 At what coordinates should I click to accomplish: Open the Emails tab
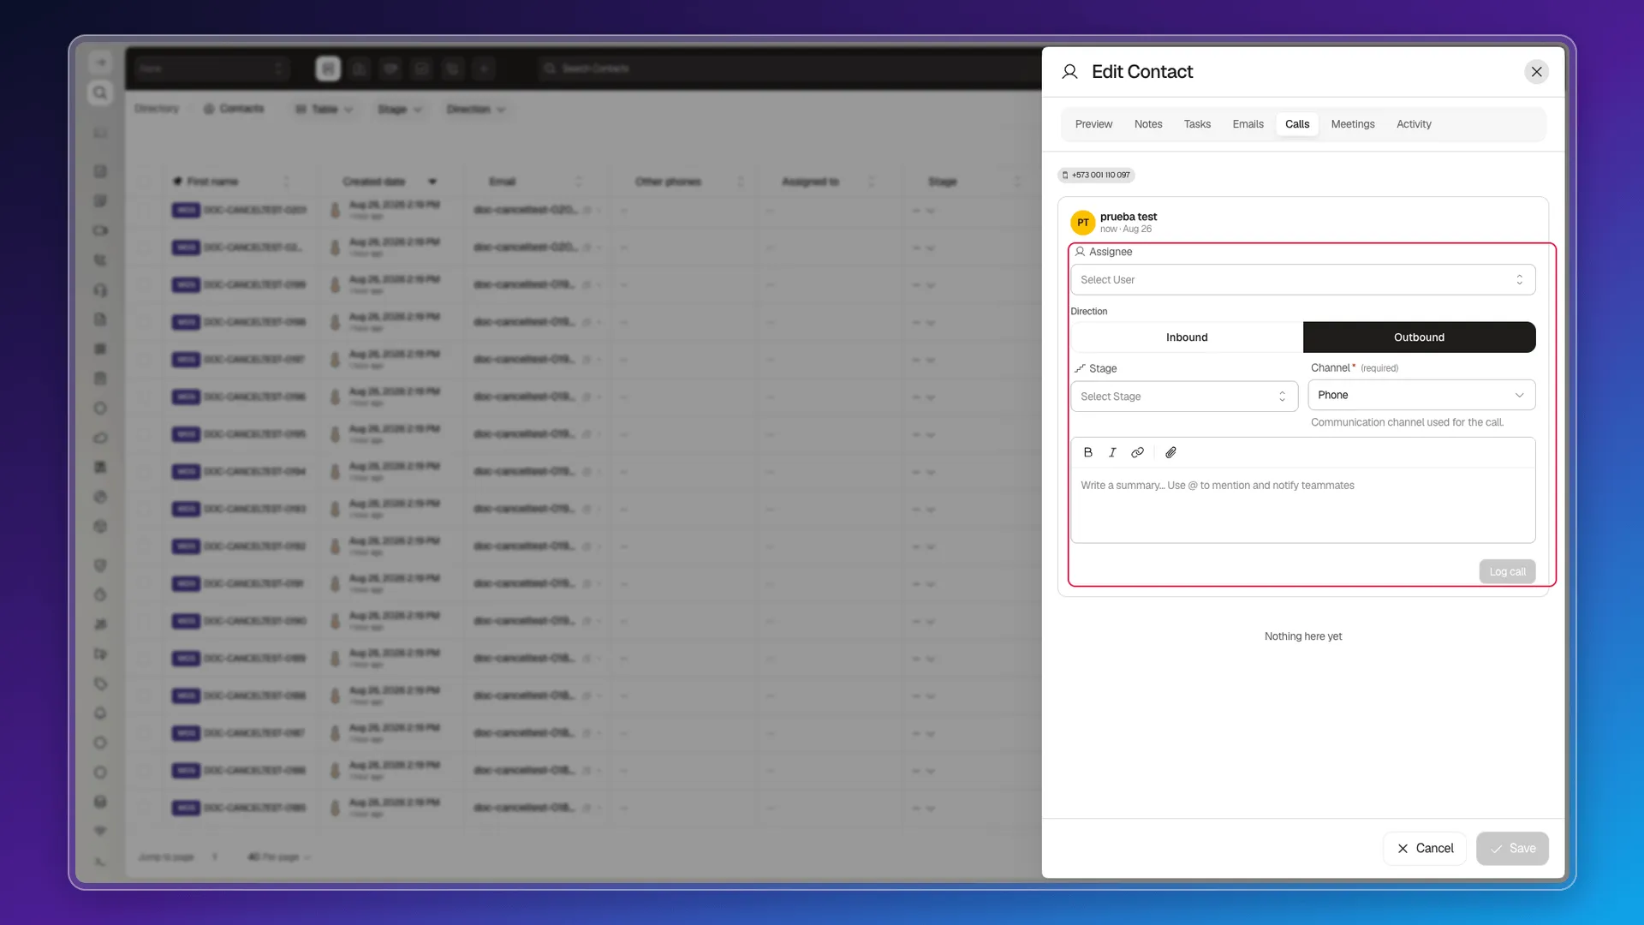1248,124
